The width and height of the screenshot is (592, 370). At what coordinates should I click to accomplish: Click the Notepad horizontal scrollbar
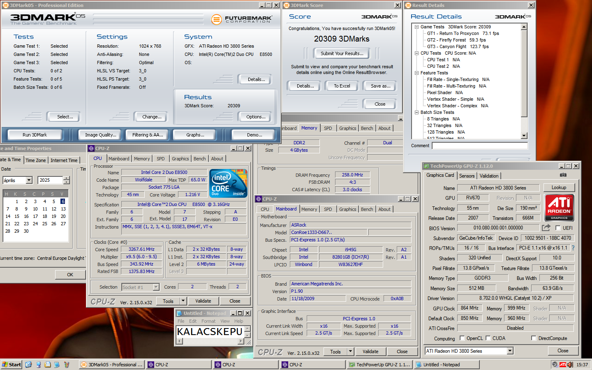(x=210, y=341)
